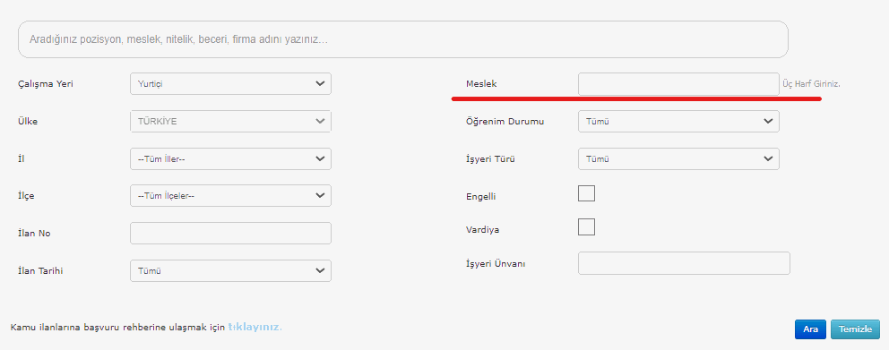Click the Ara search button
Screen dimensions: 889x350
pos(810,329)
